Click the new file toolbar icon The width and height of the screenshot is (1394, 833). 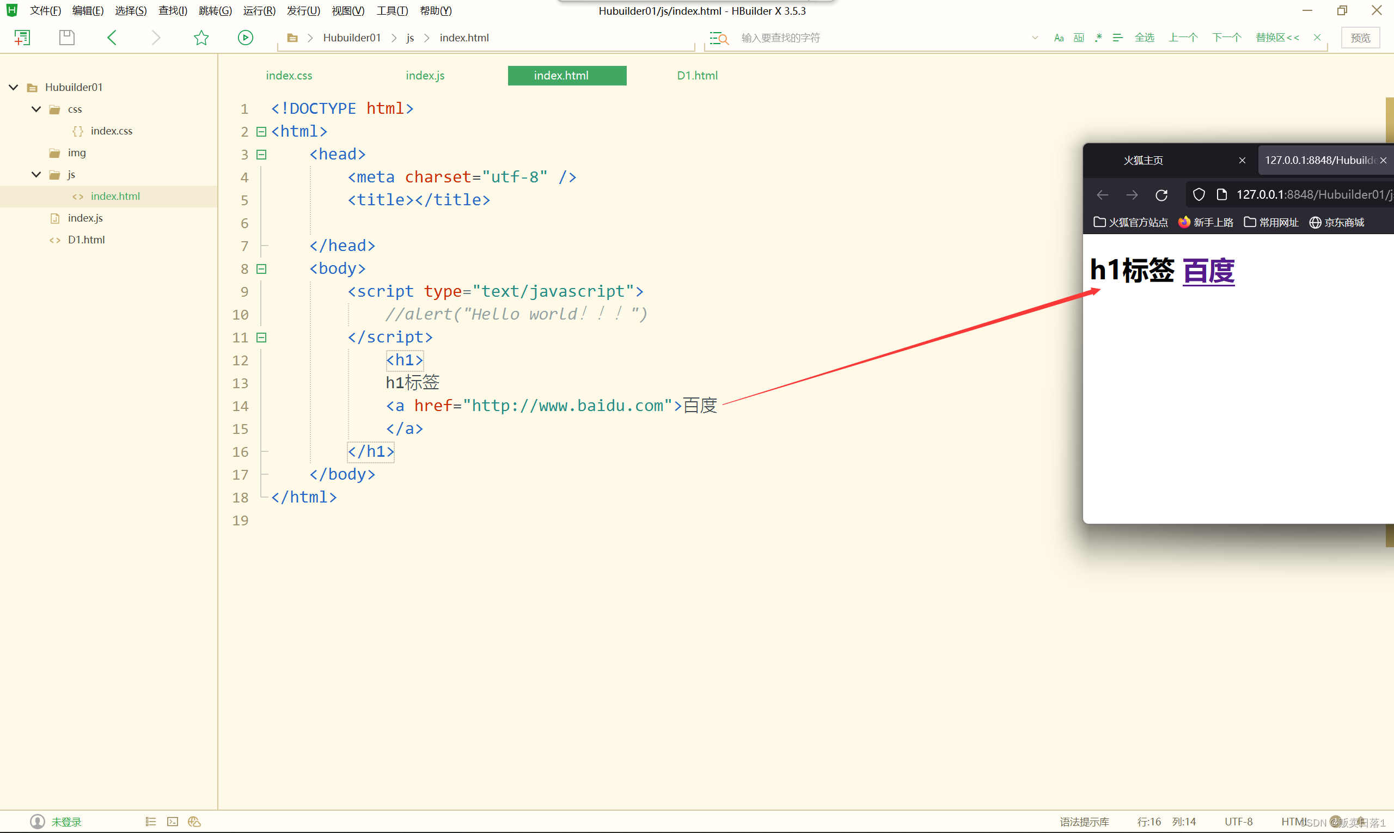coord(22,38)
